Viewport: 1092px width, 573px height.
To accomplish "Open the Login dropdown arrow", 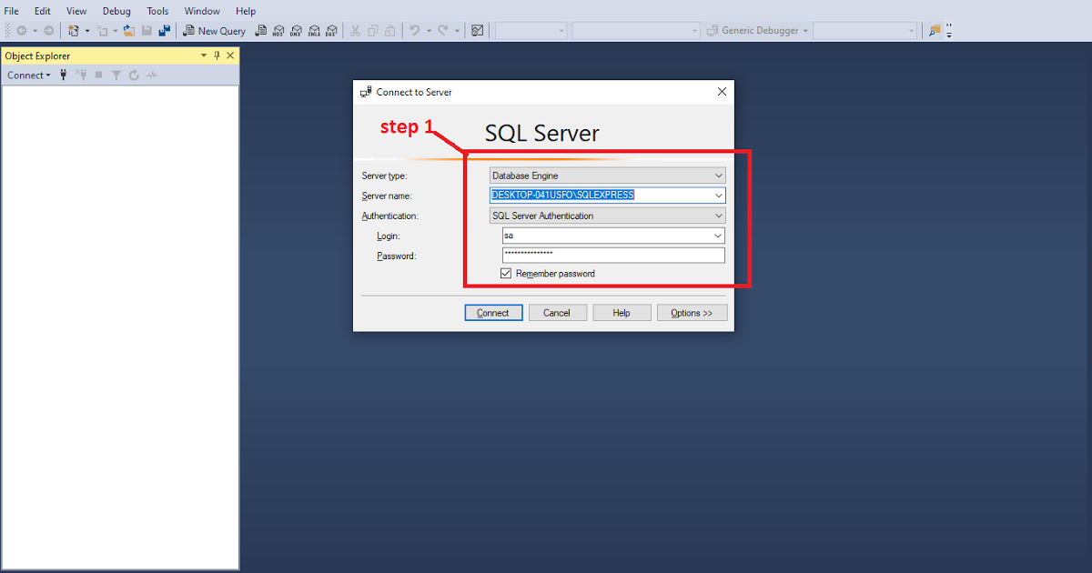I will click(719, 236).
